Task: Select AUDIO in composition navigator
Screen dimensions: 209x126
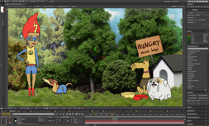Action: pos(74,6)
